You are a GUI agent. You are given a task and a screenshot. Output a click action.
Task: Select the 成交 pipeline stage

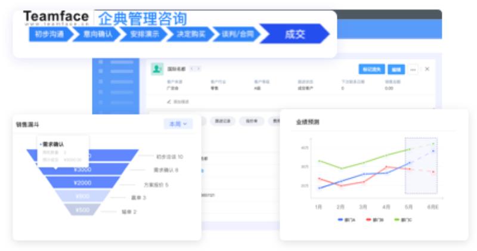pos(295,34)
